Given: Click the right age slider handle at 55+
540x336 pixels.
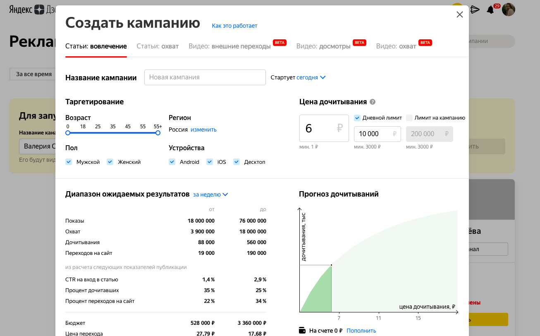Looking at the screenshot, I should (x=158, y=133).
